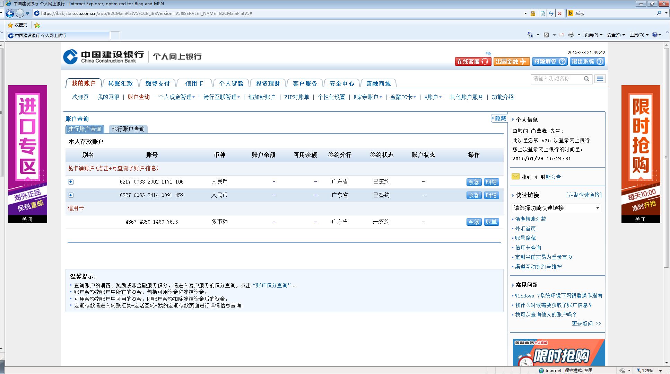Click the favorites star icon
670x374 pixels.
pyautogui.click(x=10, y=25)
